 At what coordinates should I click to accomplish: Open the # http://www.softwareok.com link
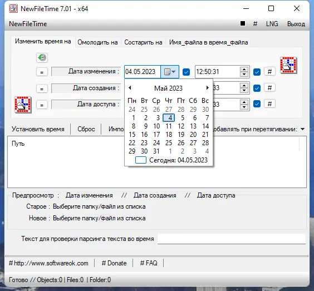48,263
